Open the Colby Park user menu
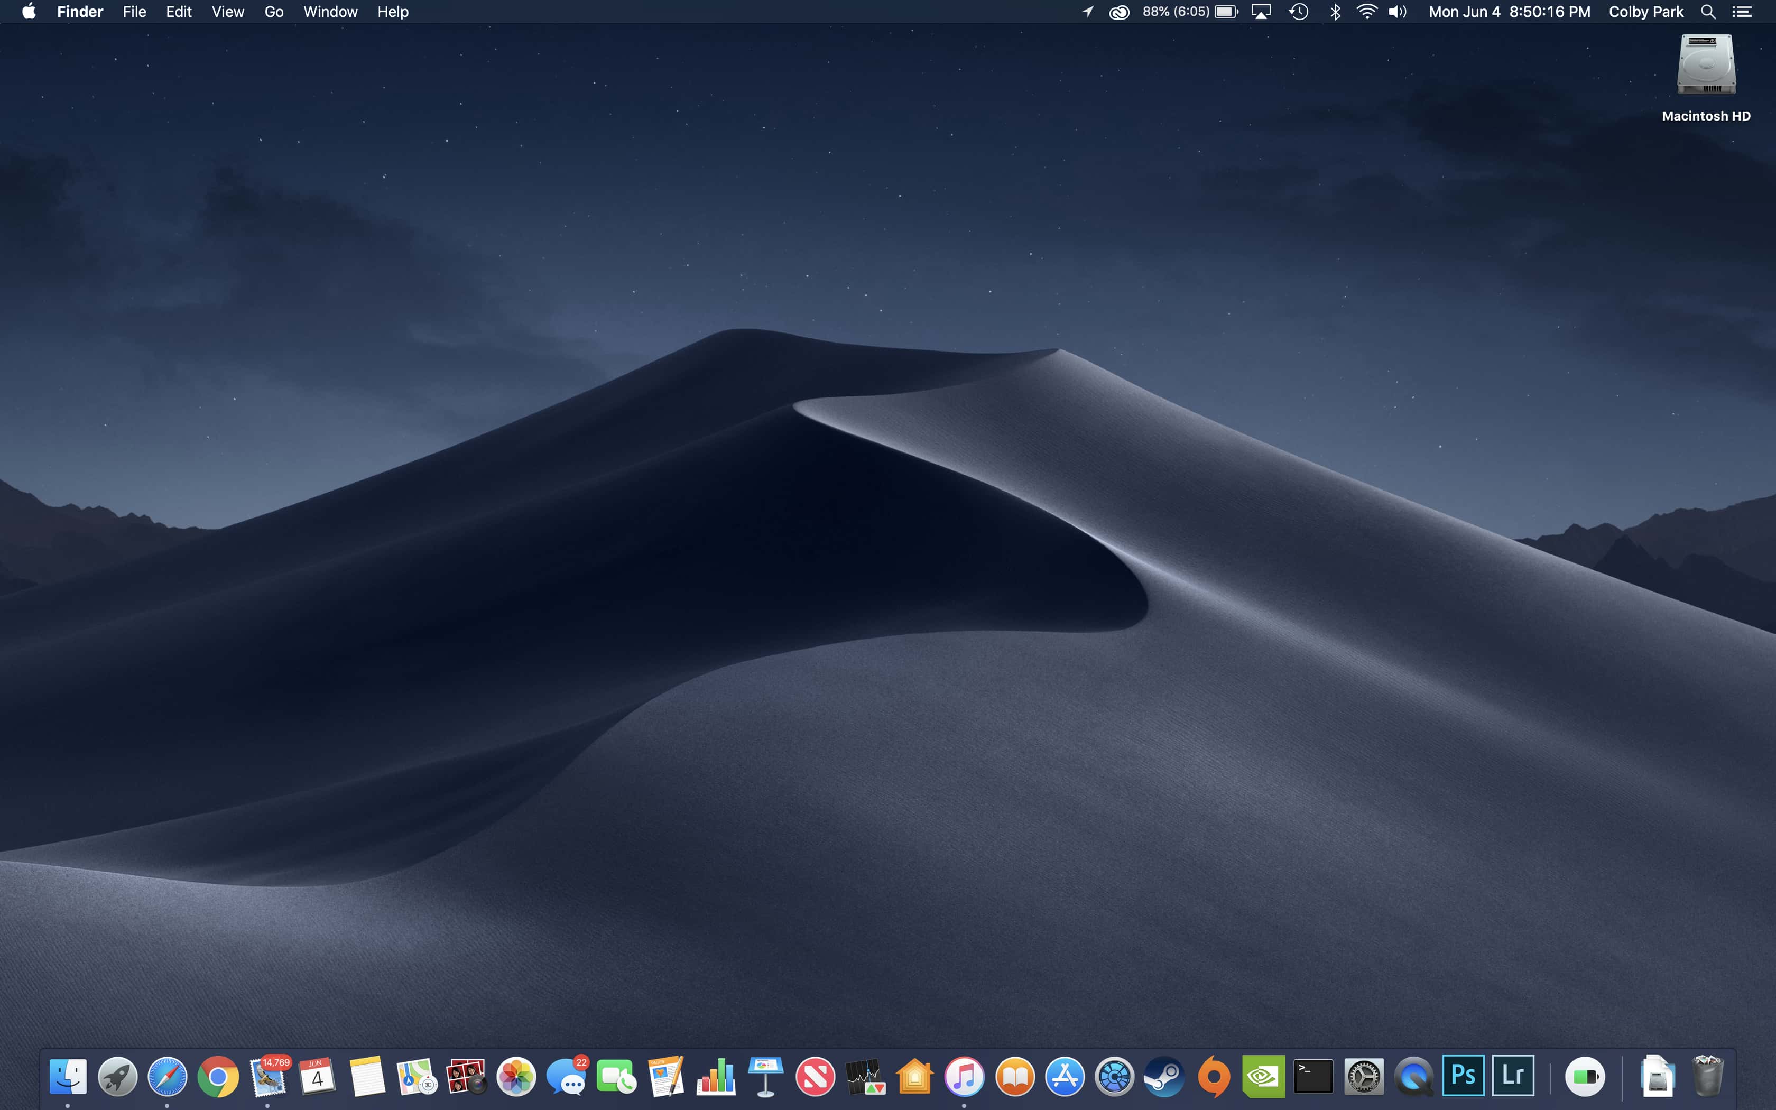This screenshot has width=1776, height=1110. click(x=1646, y=12)
